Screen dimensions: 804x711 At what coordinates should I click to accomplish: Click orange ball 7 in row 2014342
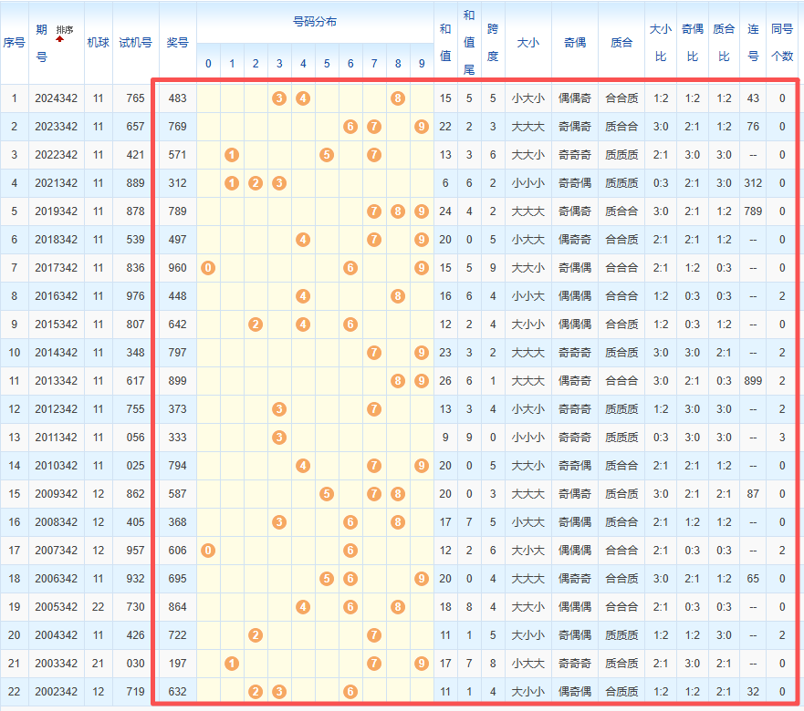tap(374, 353)
